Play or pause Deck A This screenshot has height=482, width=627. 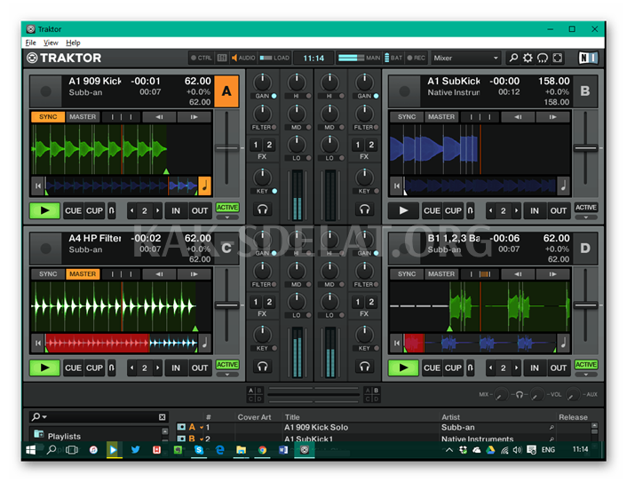[44, 210]
